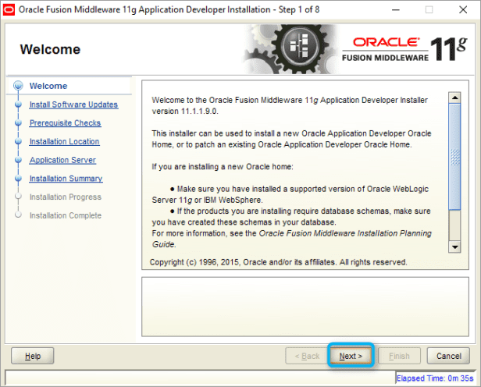Click the empty bullet beside Installation Complete
481x387 pixels.
pos(19,215)
